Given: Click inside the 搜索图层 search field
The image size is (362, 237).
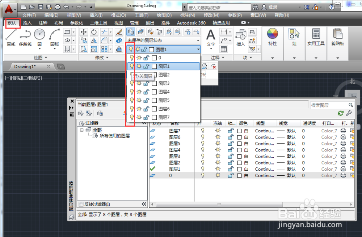Looking at the screenshot, I should pyautogui.click(x=328, y=105).
